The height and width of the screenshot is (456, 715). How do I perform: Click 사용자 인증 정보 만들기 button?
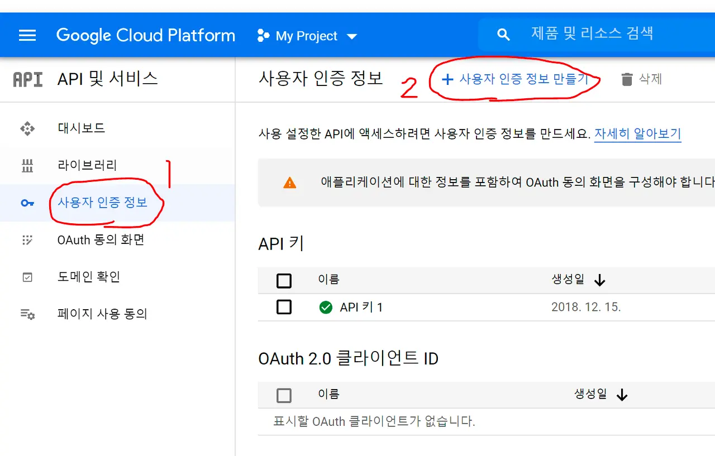click(515, 79)
